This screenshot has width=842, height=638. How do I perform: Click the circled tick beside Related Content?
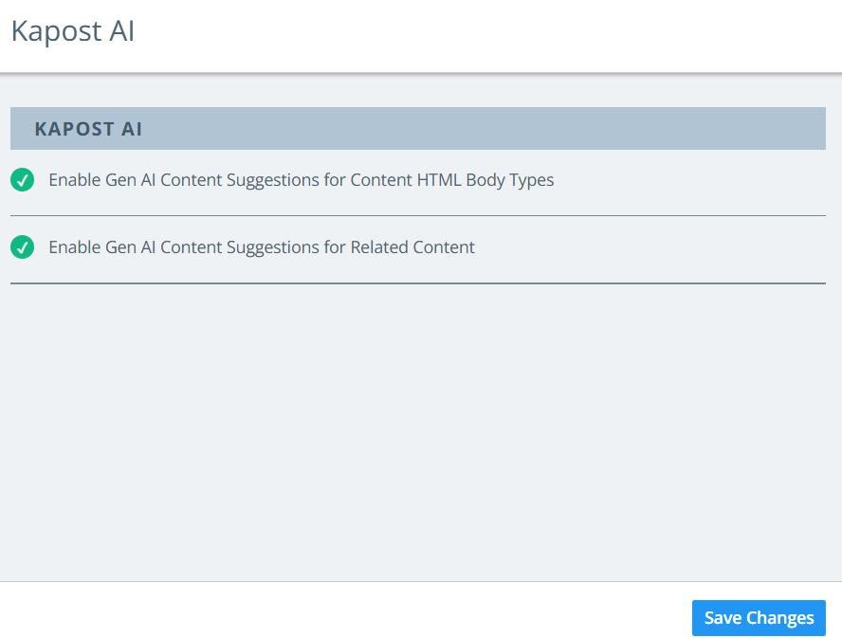pyautogui.click(x=23, y=247)
